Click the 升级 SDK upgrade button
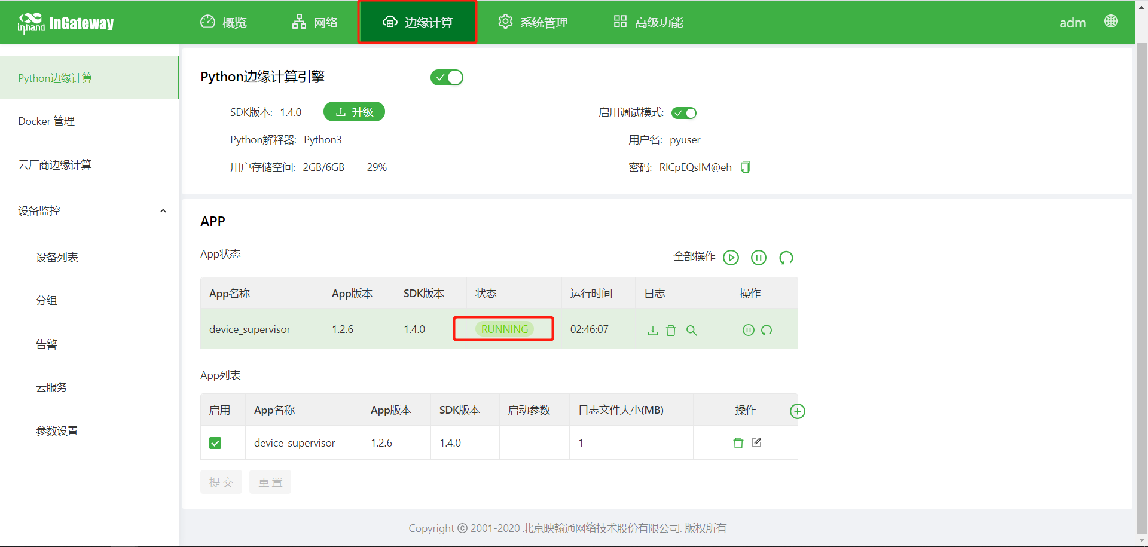Image resolution: width=1148 pixels, height=547 pixels. pos(354,112)
